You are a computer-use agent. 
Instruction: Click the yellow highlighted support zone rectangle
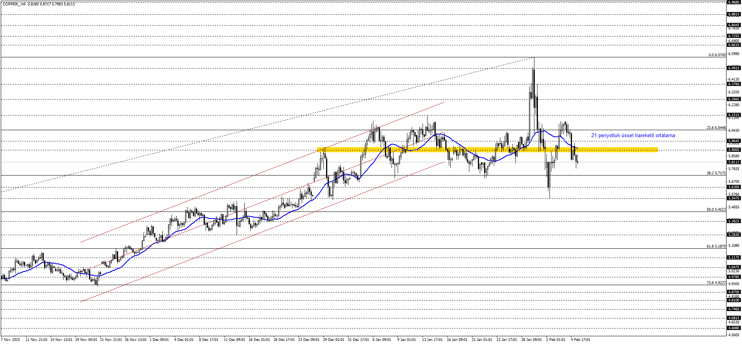point(487,150)
